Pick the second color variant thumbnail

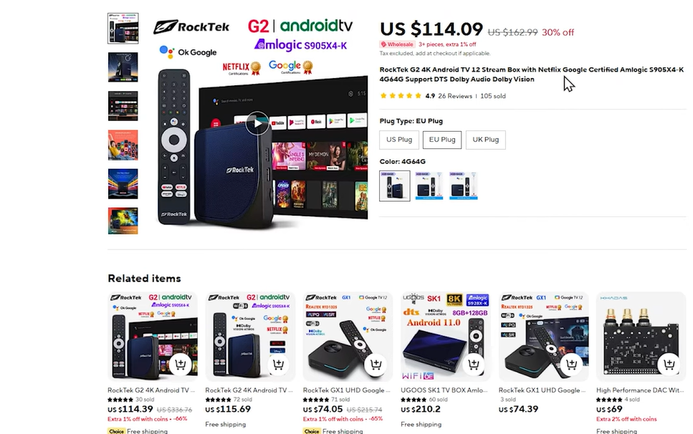[429, 186]
